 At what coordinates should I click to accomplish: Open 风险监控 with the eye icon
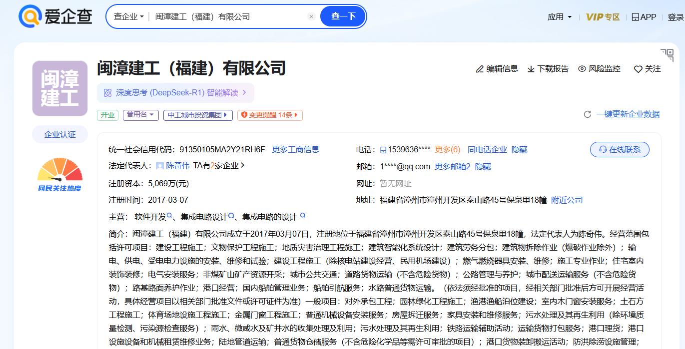[582, 69]
